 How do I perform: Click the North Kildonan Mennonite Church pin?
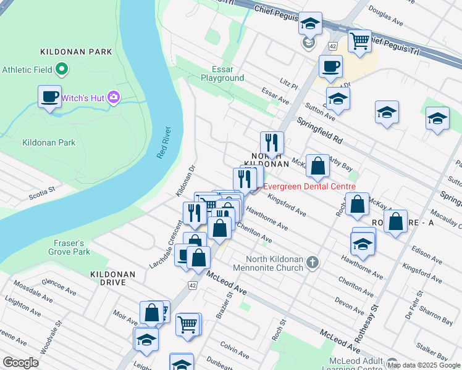(x=313, y=263)
